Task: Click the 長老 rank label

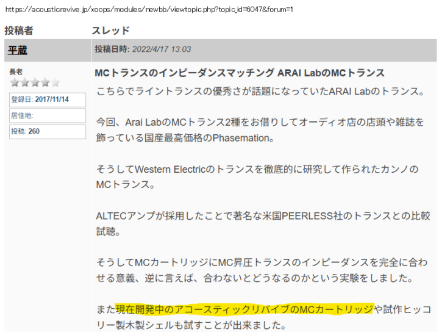Action: pyautogui.click(x=16, y=72)
